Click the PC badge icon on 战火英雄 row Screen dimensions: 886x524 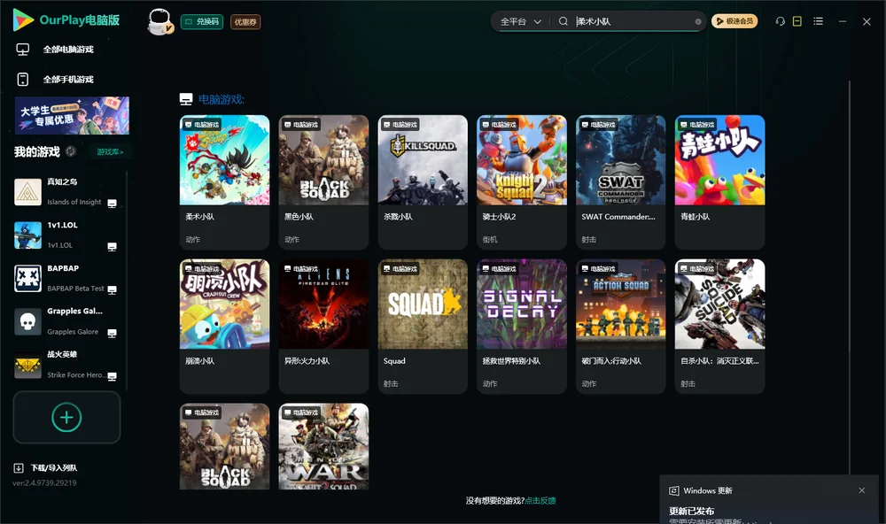(x=112, y=377)
